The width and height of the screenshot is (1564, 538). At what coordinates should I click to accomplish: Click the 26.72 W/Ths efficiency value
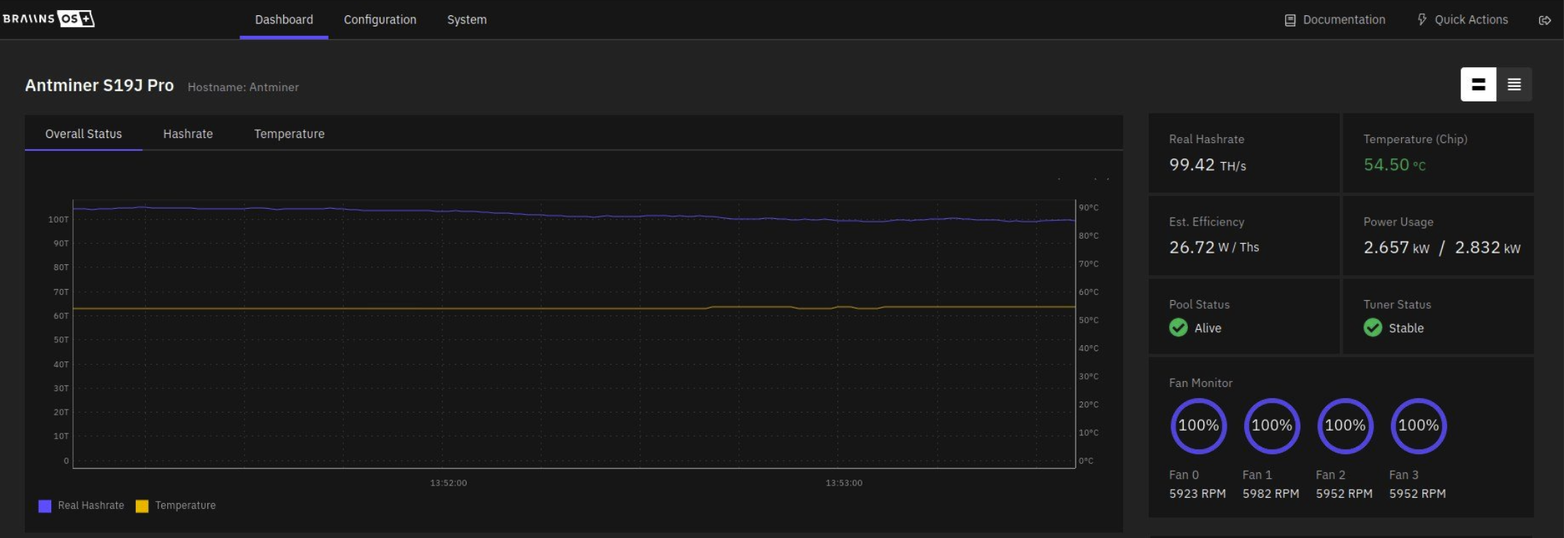(1214, 247)
